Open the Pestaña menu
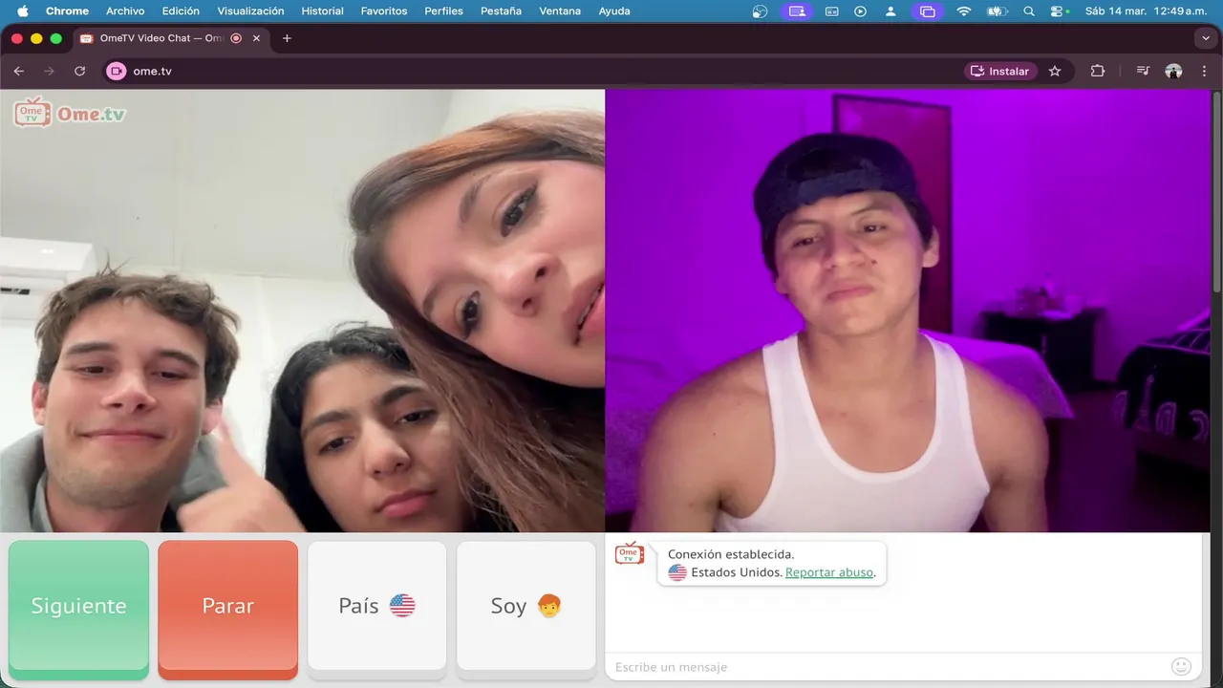Screen dimensions: 1223x688 [x=501, y=11]
